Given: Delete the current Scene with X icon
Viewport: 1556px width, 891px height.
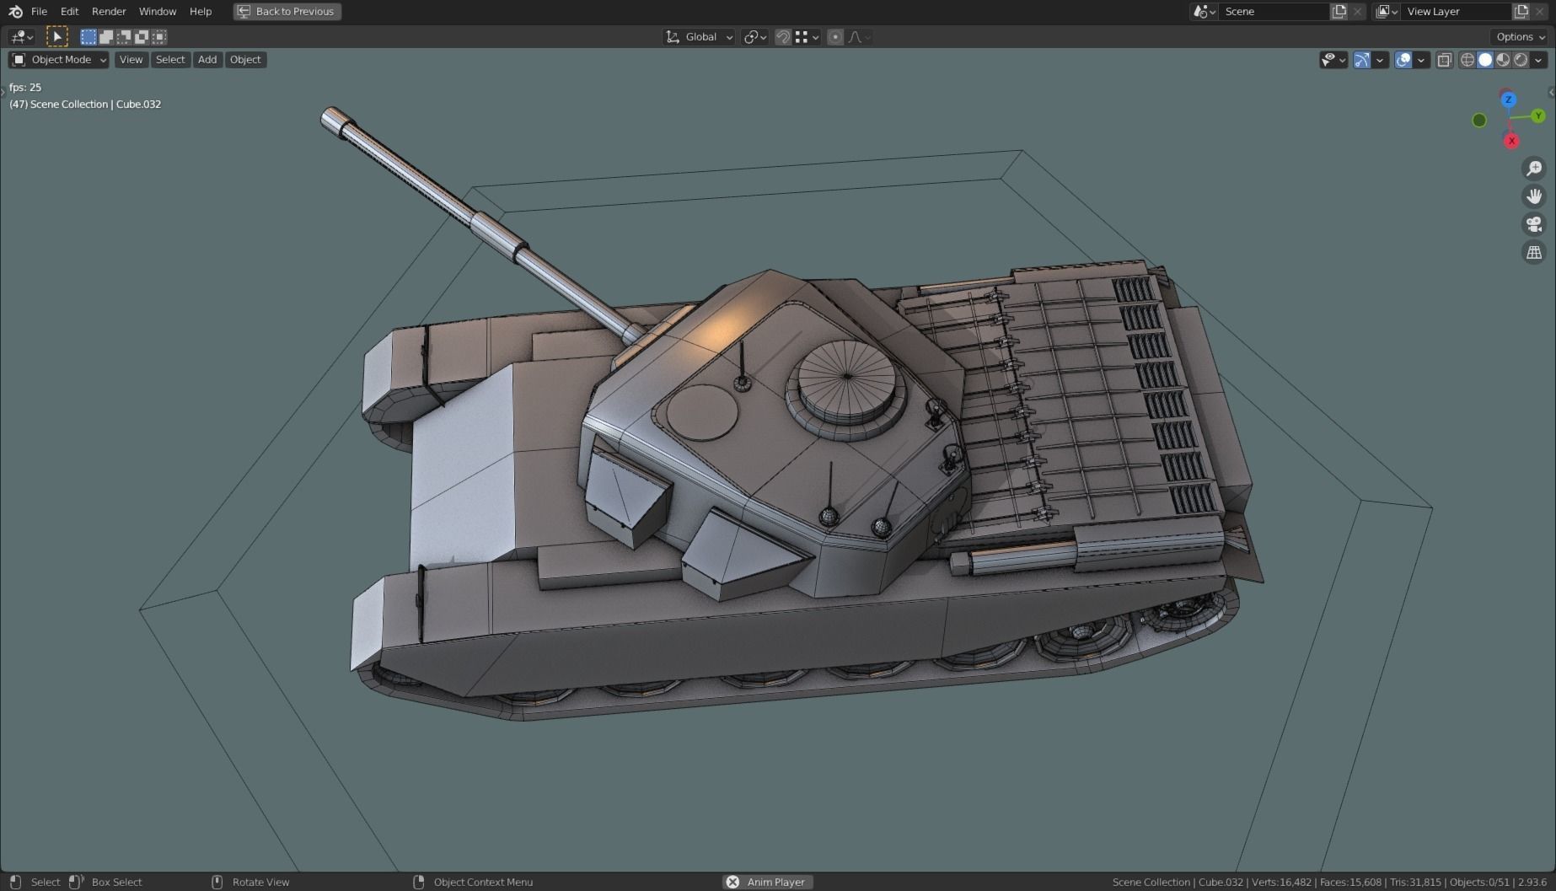Looking at the screenshot, I should pyautogui.click(x=1357, y=11).
